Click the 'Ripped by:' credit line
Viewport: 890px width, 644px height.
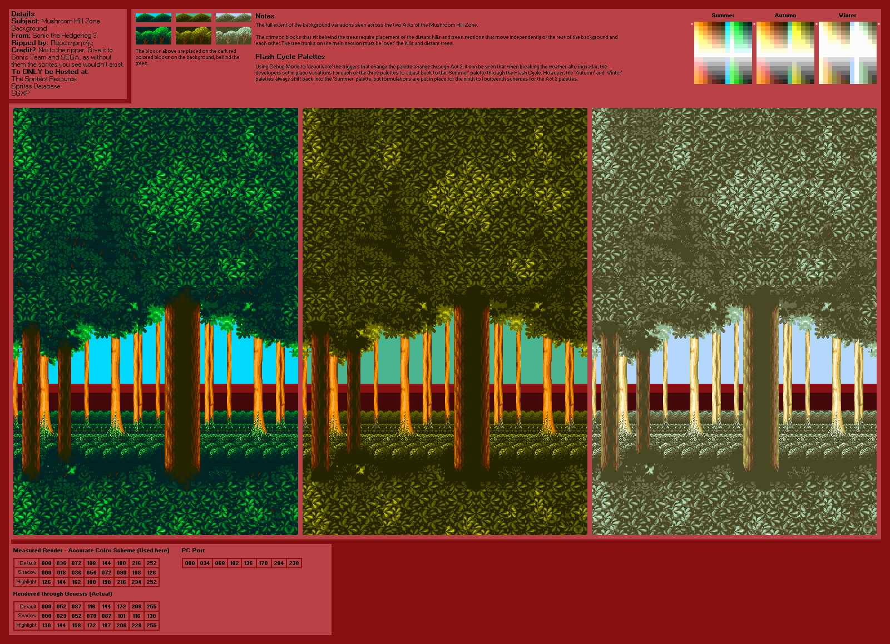click(52, 43)
